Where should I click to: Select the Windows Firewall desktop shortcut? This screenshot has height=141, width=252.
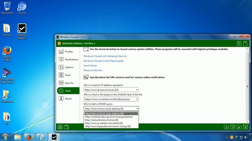coord(22,31)
